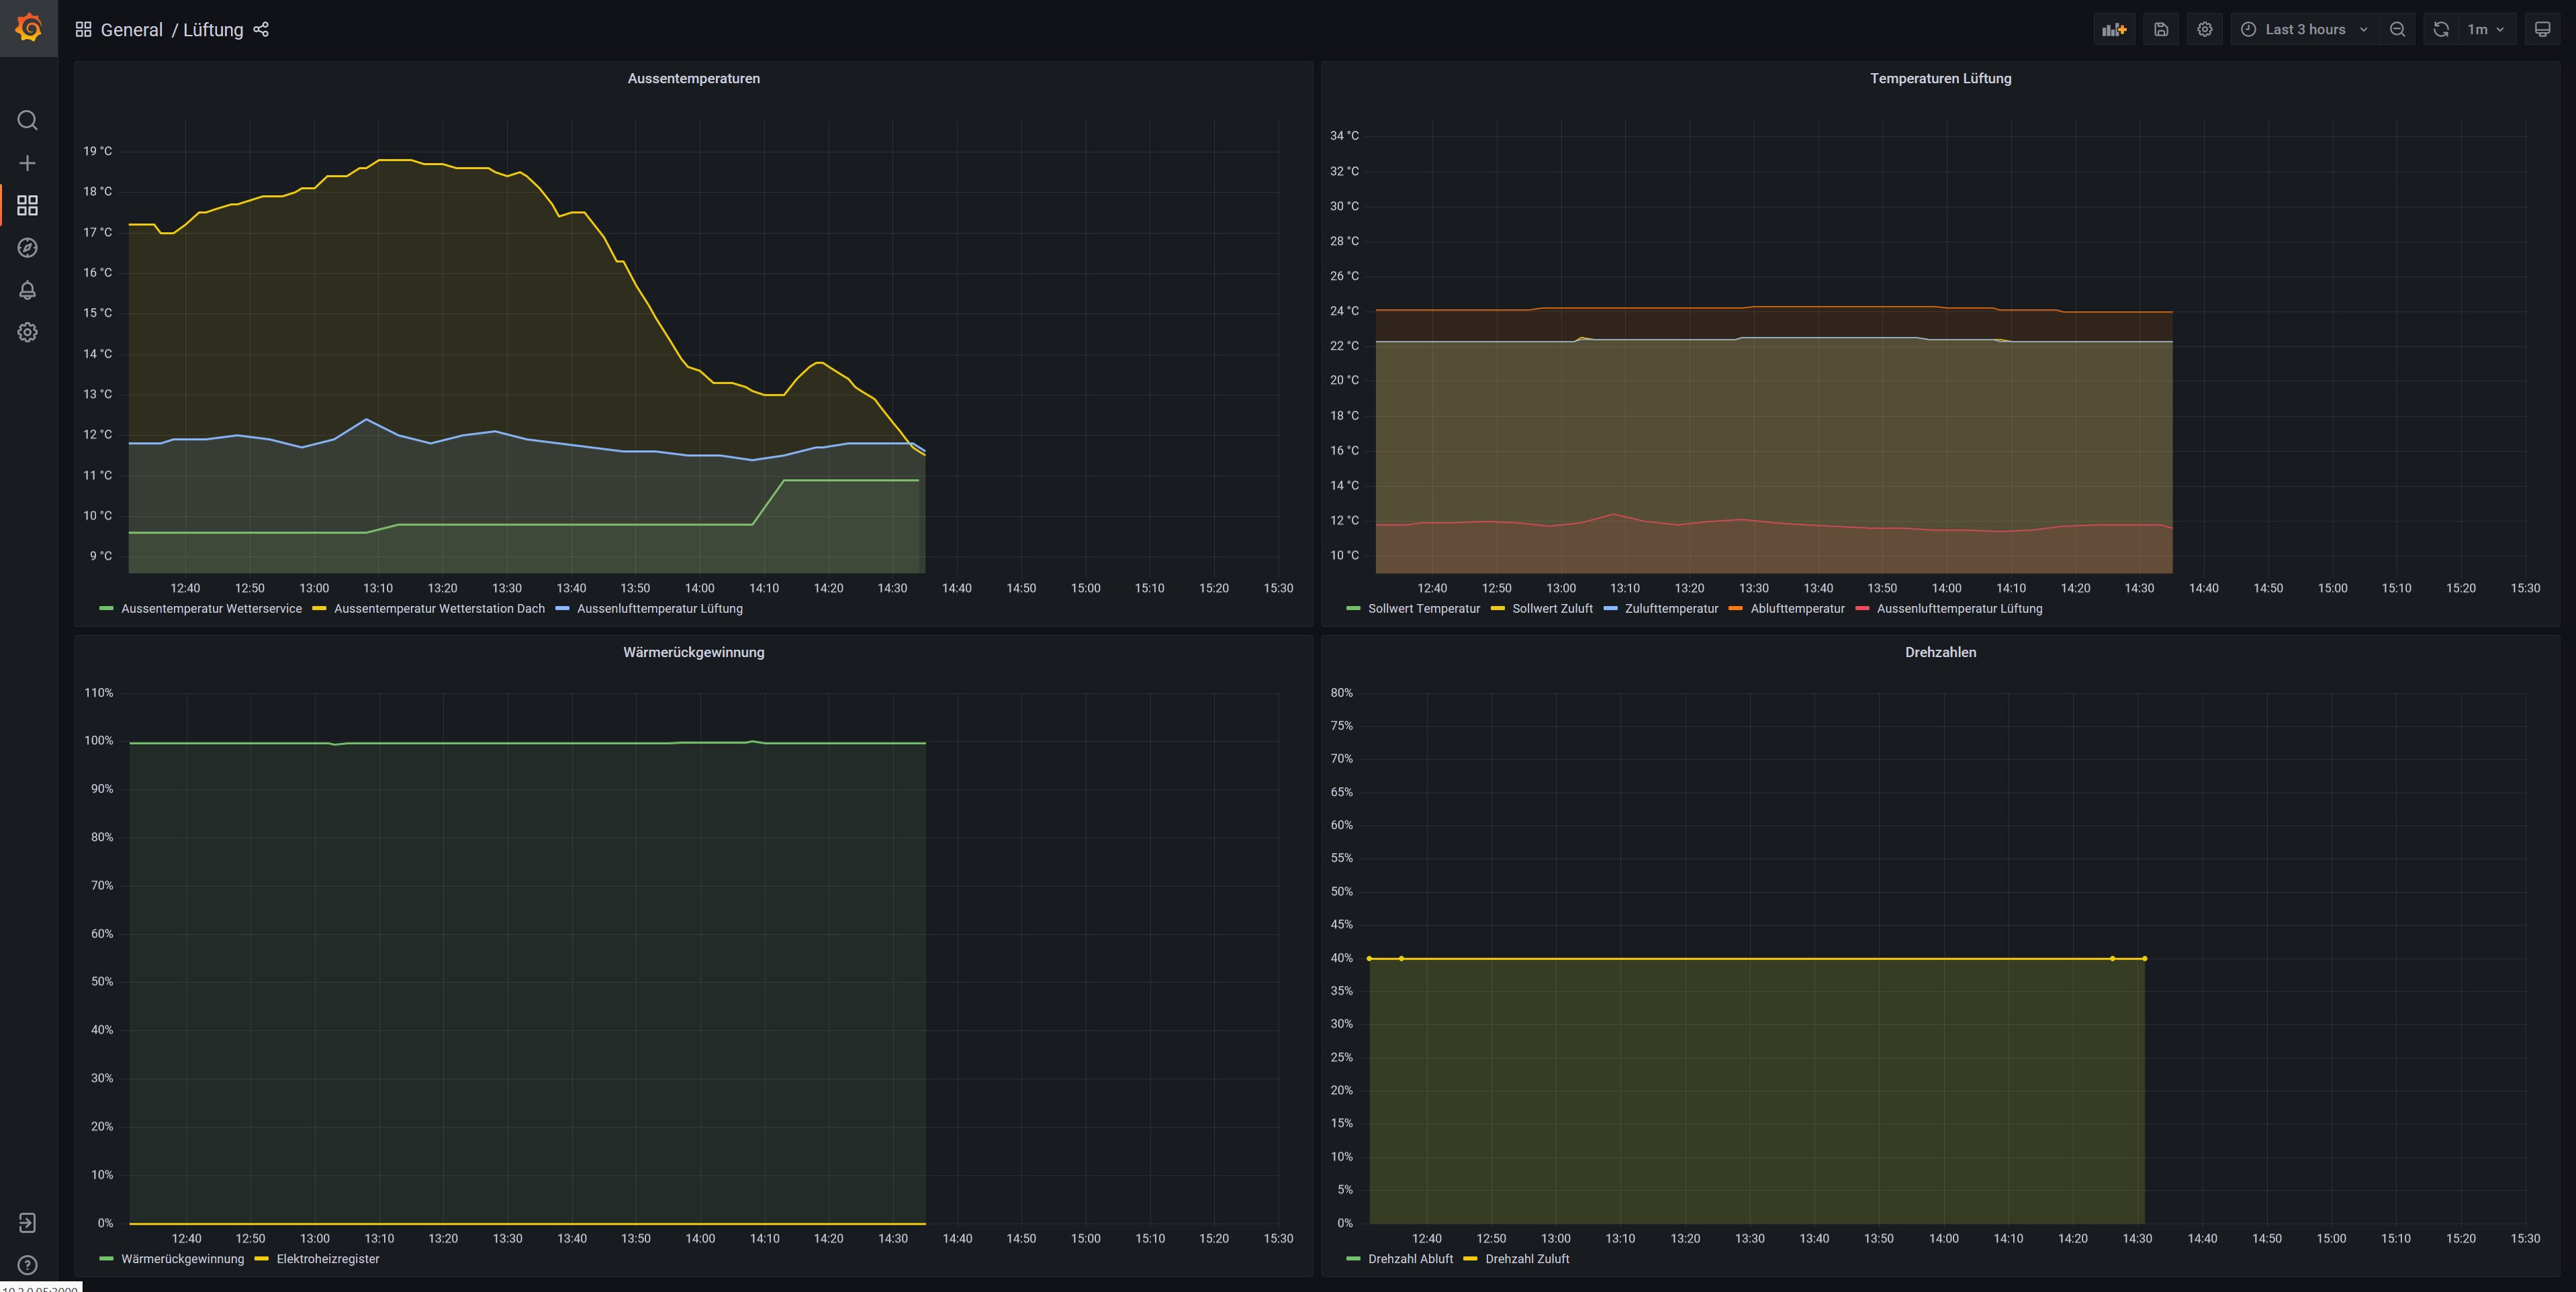2576x1292 pixels.
Task: Open the Last 3 hours time picker
Action: pos(2304,29)
